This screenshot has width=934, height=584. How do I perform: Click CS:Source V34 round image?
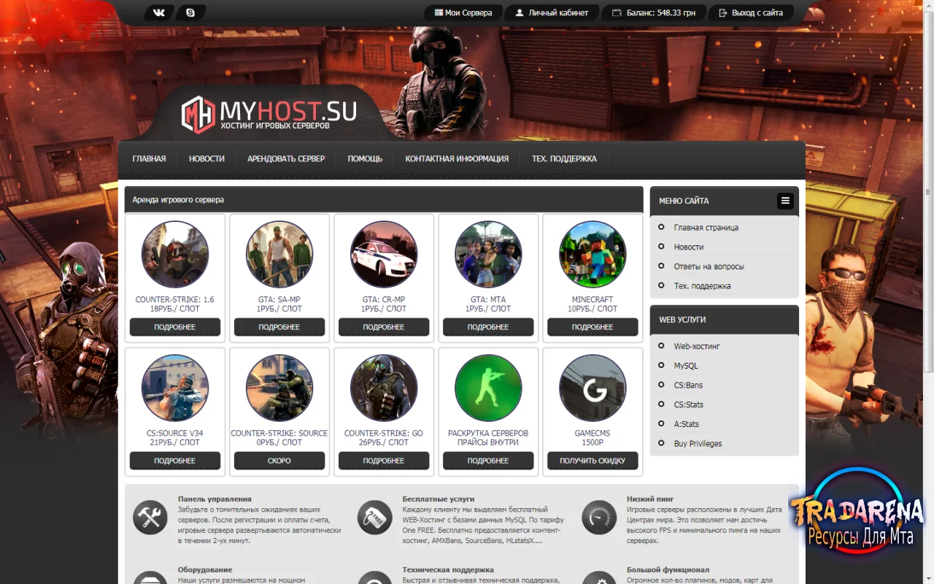pos(175,388)
